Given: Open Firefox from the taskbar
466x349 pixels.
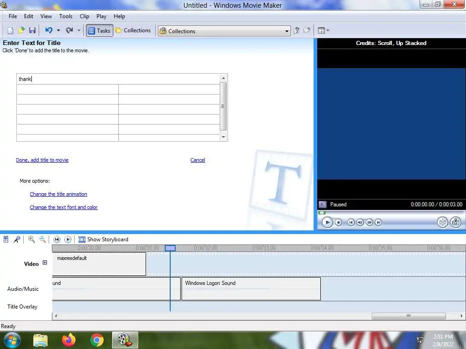Looking at the screenshot, I should (x=69, y=340).
